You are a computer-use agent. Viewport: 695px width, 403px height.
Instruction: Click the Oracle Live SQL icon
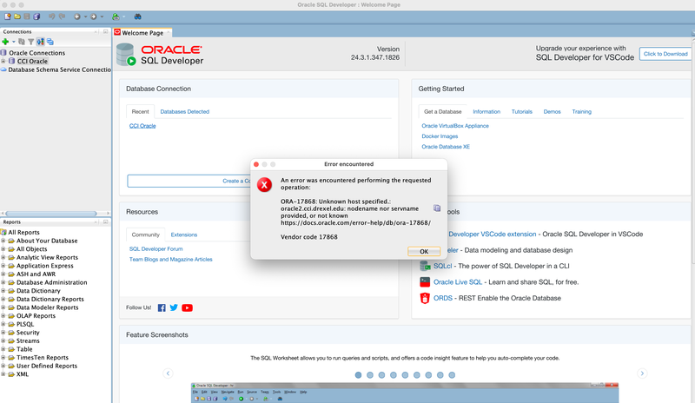click(425, 282)
